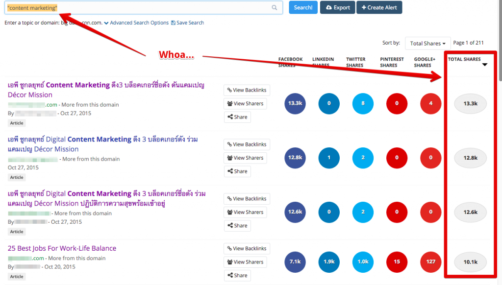Click the 12.8k Facebook shares circle

(x=295, y=158)
